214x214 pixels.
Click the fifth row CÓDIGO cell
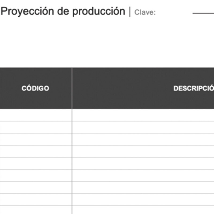36,163
